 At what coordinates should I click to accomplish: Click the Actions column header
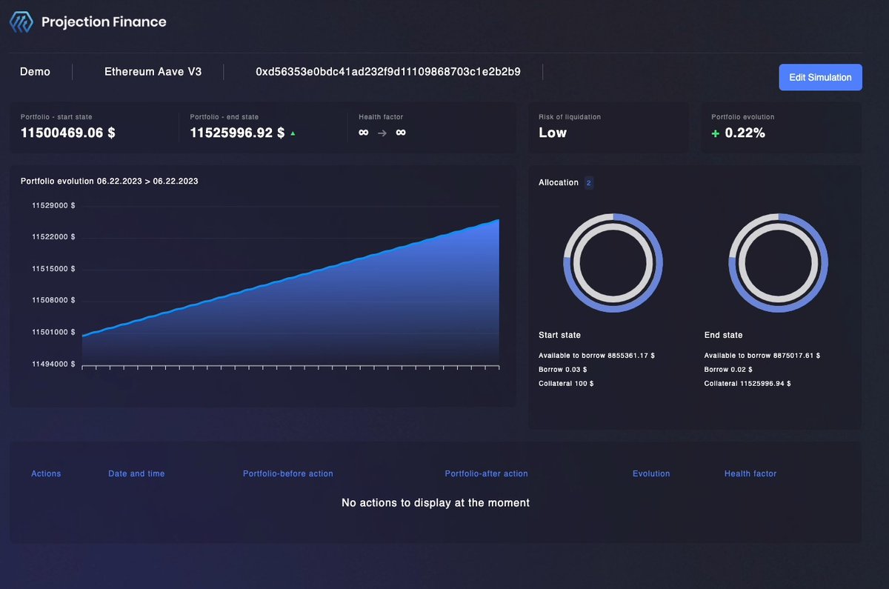[x=46, y=473]
